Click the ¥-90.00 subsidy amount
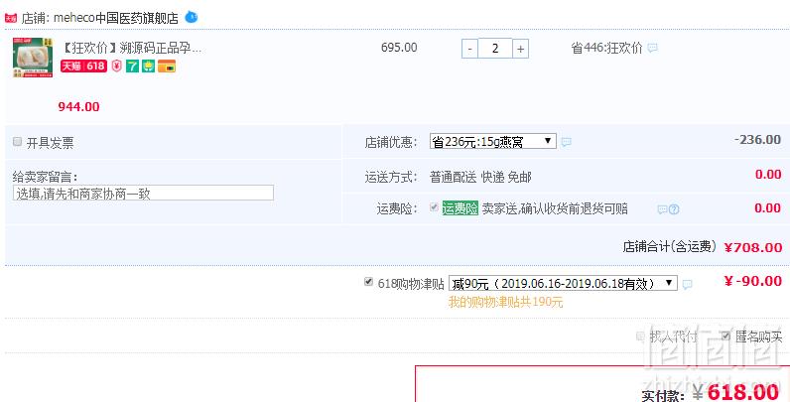The height and width of the screenshot is (402, 790). (752, 281)
